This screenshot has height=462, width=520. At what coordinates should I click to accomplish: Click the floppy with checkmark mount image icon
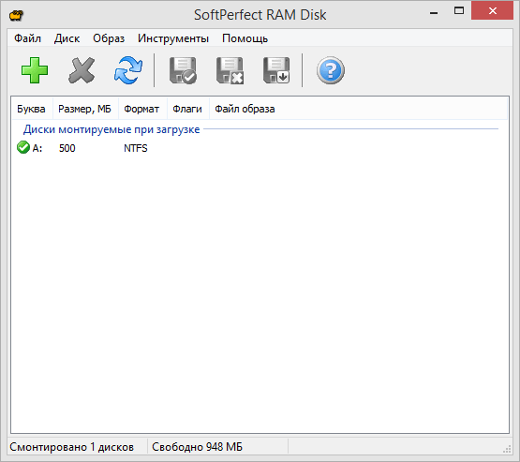[x=183, y=70]
